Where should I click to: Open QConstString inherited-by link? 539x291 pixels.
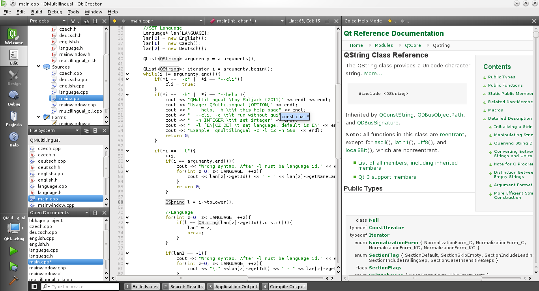pos(397,115)
